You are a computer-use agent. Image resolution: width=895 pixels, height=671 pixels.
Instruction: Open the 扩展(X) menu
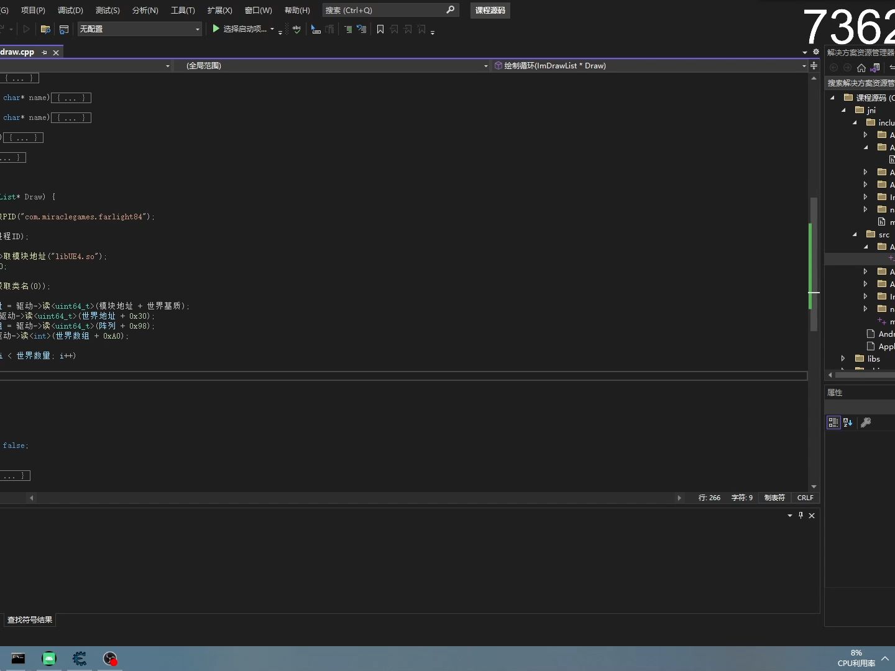219,10
